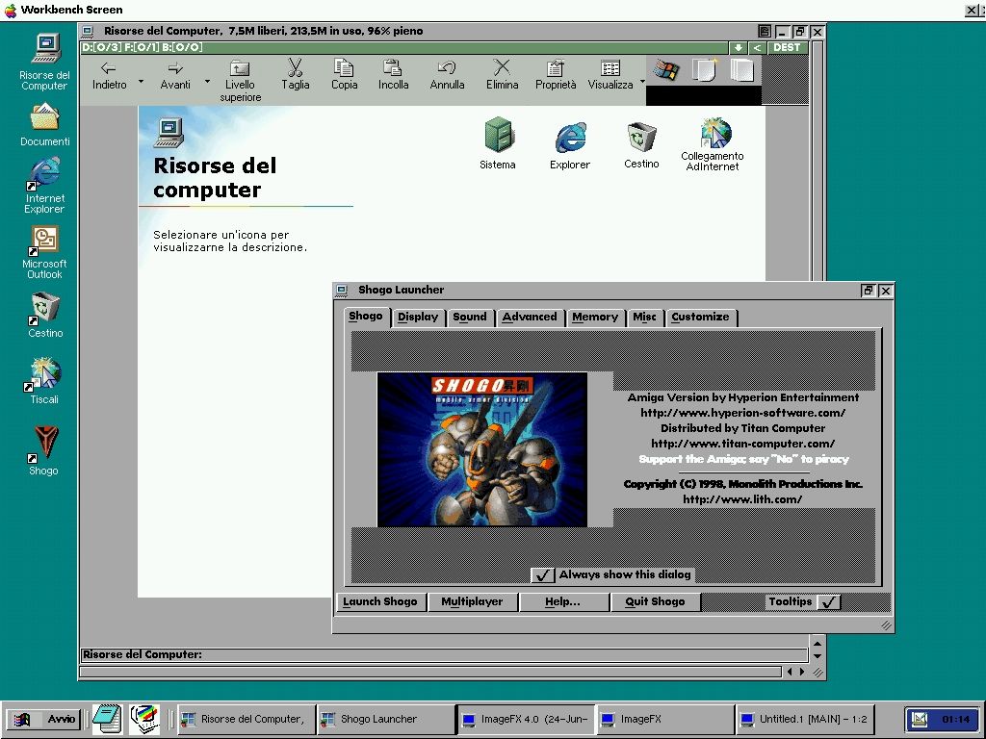Switch to the Misc tab
The image size is (986, 739).
(x=644, y=318)
